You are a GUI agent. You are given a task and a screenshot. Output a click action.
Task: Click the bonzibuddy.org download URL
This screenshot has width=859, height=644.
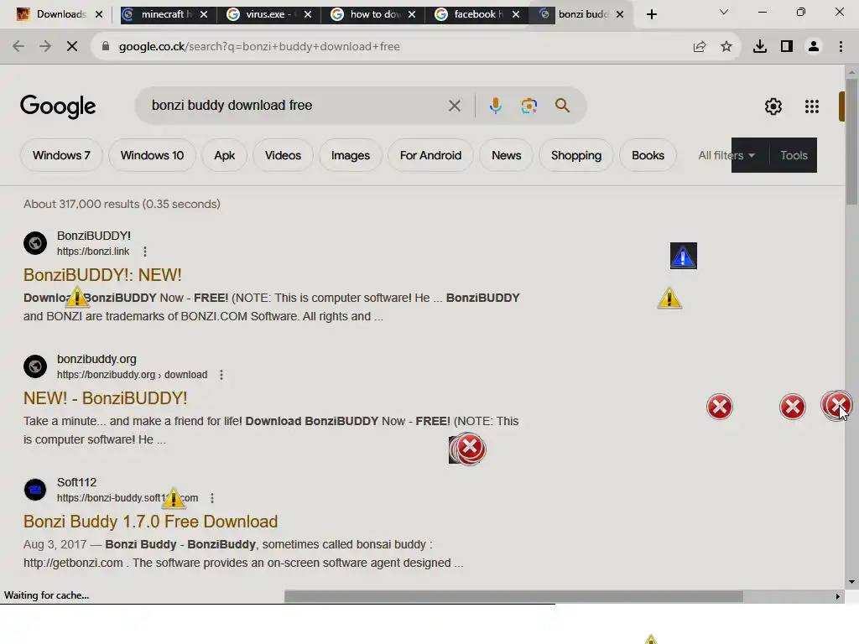point(132,375)
